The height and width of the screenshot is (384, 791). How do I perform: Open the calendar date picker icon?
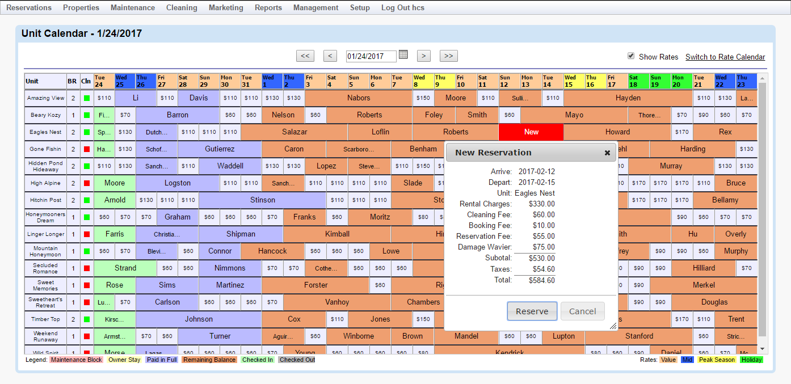click(x=403, y=56)
